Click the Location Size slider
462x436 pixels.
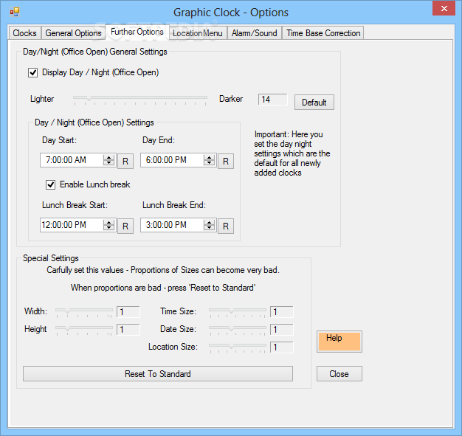click(x=238, y=347)
